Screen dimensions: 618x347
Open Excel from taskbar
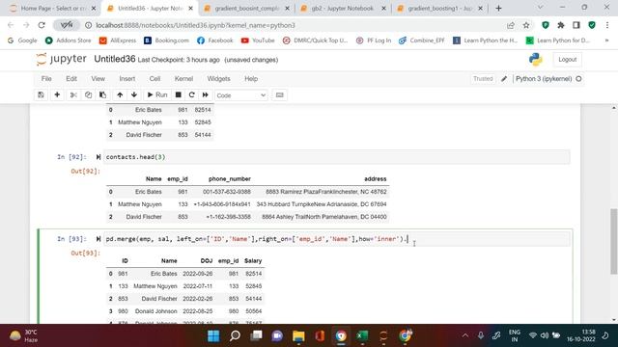point(362,335)
